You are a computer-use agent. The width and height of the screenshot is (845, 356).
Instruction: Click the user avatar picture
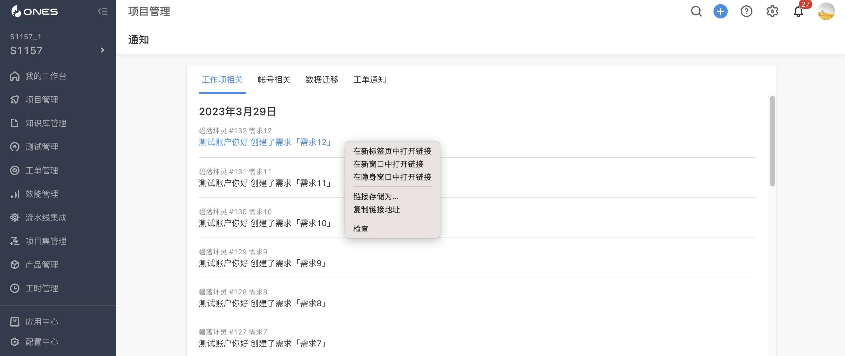[x=826, y=11]
